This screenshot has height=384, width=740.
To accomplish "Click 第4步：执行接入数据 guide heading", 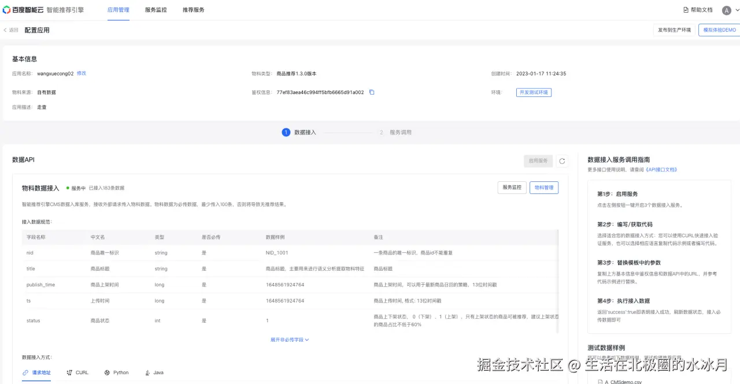I will [623, 301].
